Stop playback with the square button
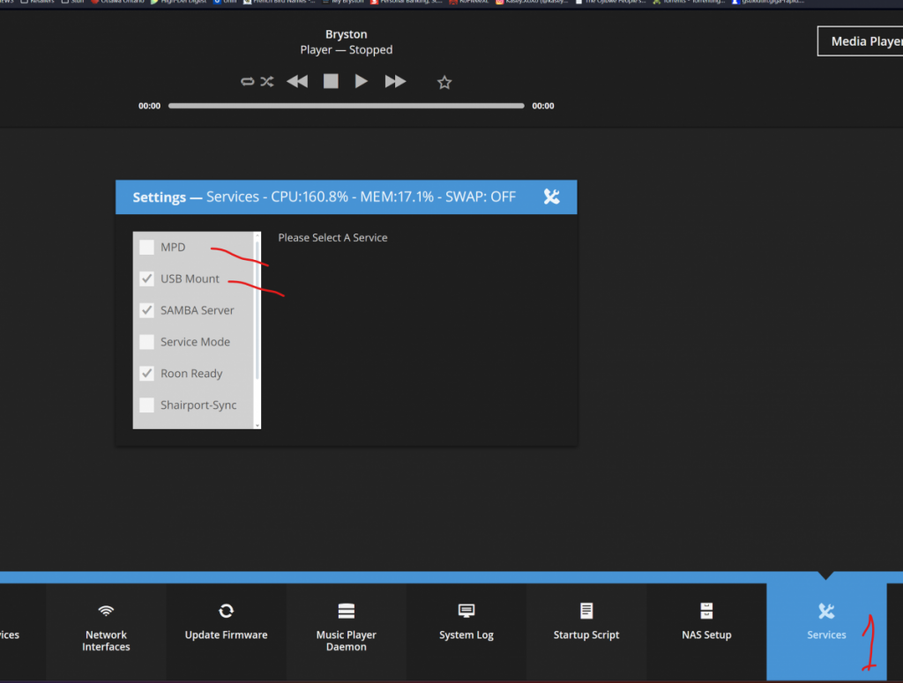 pyautogui.click(x=331, y=81)
